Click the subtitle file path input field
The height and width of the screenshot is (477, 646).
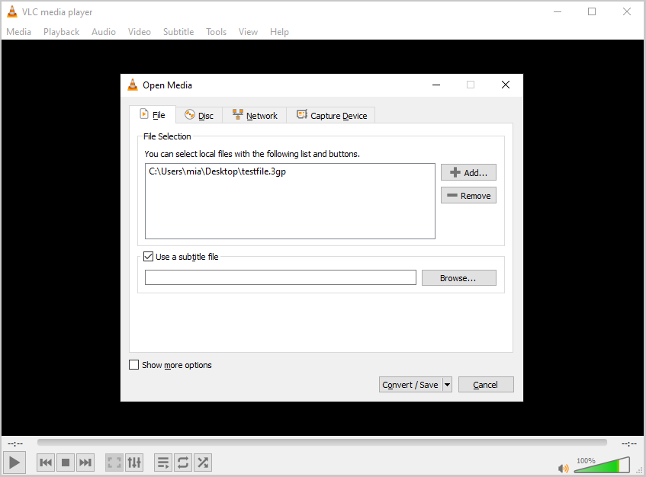tap(280, 277)
